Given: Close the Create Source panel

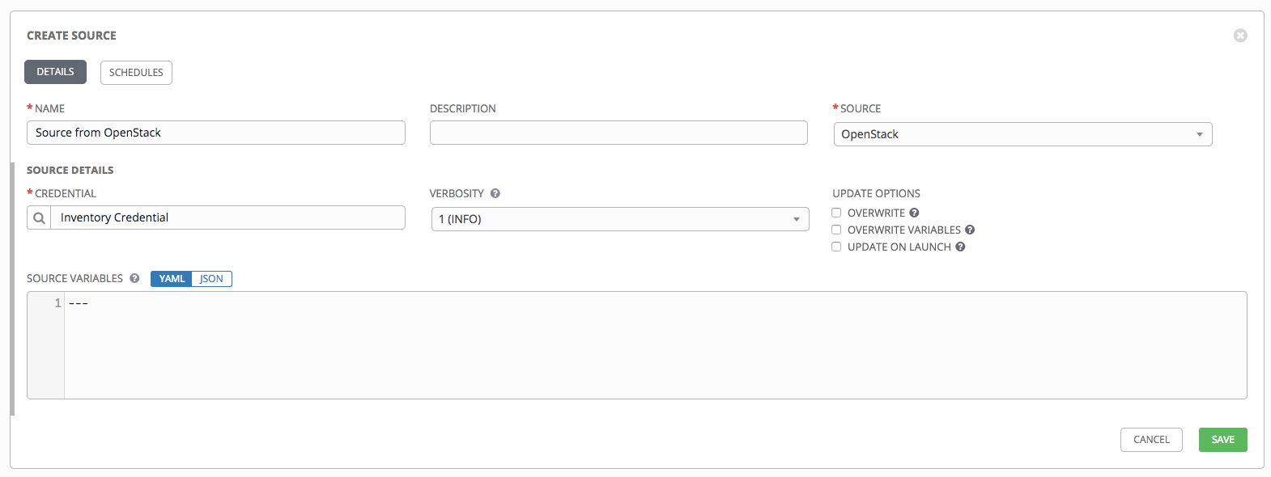Looking at the screenshot, I should (x=1239, y=36).
